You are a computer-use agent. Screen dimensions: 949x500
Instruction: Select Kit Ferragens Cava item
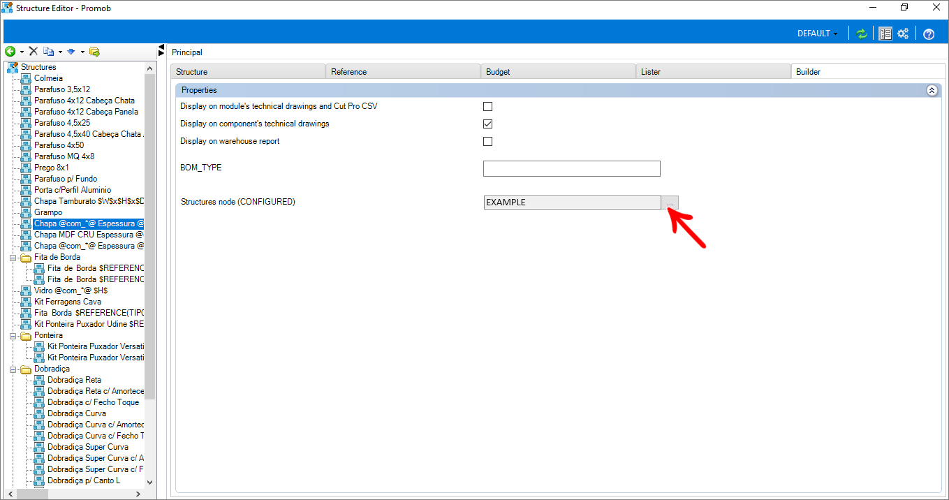click(x=68, y=302)
